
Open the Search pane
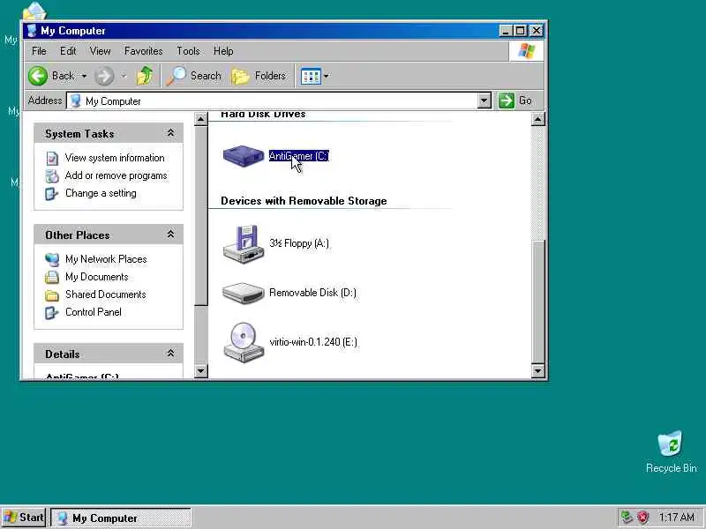click(193, 76)
